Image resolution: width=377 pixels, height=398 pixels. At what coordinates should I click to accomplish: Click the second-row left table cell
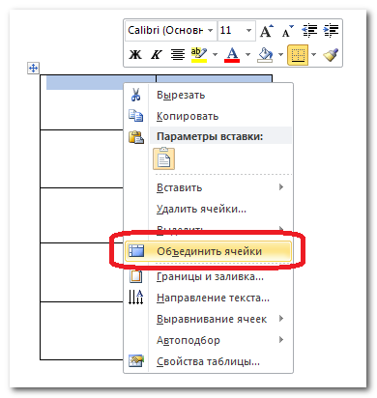[x=82, y=158]
